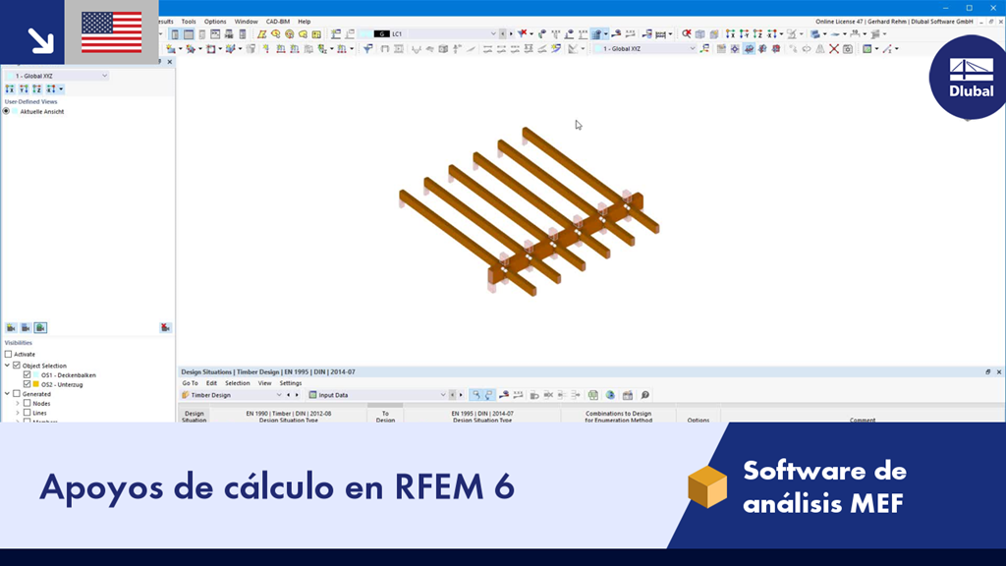Check the Nodes visibility checkbox

[x=27, y=404]
